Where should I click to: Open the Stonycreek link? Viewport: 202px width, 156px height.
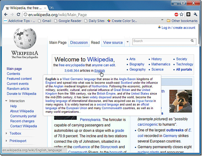[109, 147]
